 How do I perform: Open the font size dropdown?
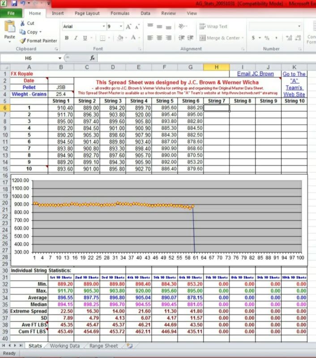coord(121,26)
